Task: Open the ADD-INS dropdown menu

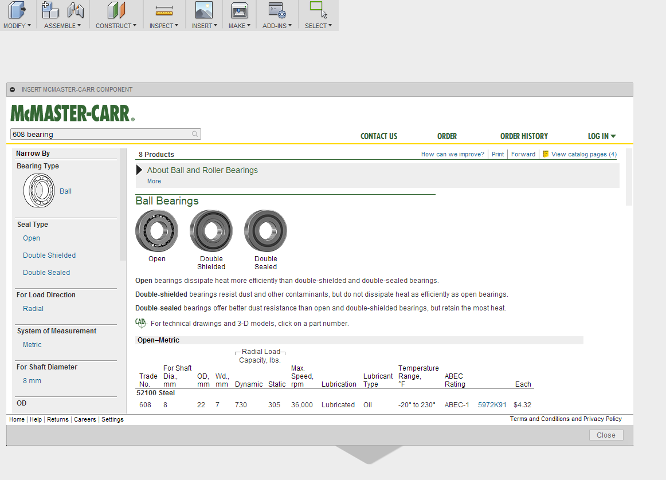Action: [277, 26]
